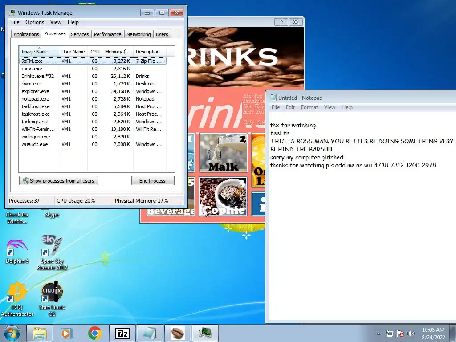This screenshot has height=342, width=456.
Task: Open network status tray icon
Action: coord(389,334)
